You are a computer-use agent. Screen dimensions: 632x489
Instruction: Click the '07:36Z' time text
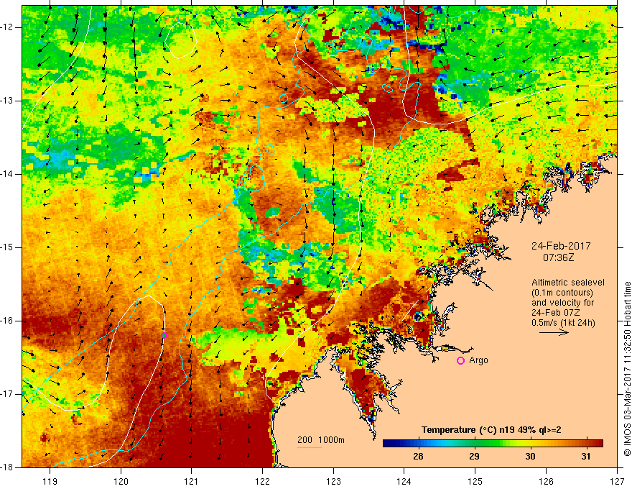558,257
